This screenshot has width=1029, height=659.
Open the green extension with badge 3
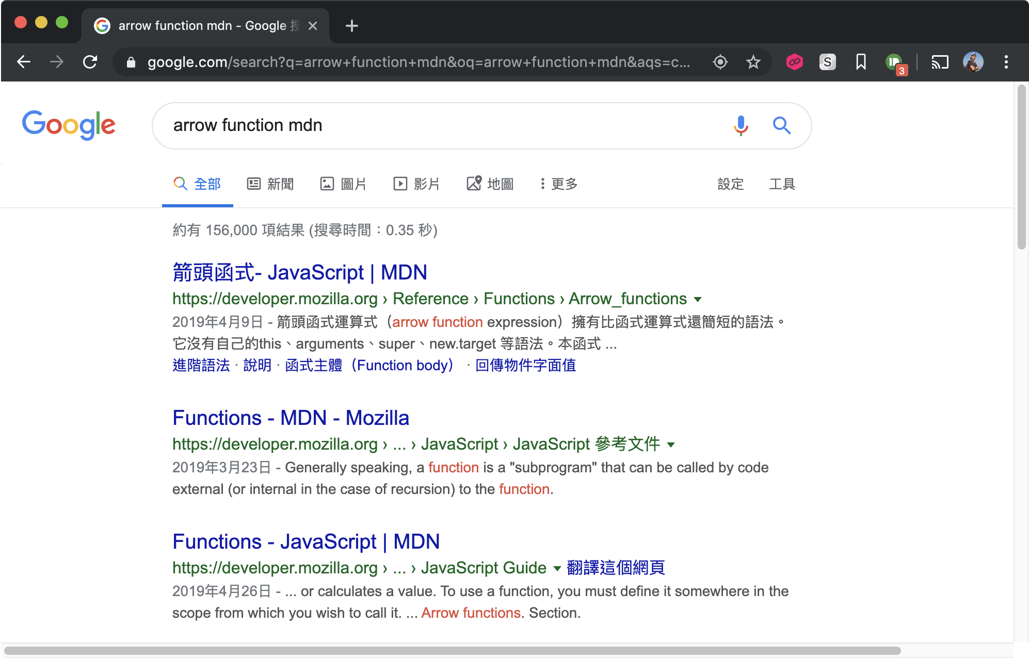point(896,63)
